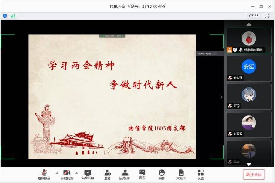275x183 pixels.
Task: Enter fullscreen using top-right icon
Action: (267, 16)
